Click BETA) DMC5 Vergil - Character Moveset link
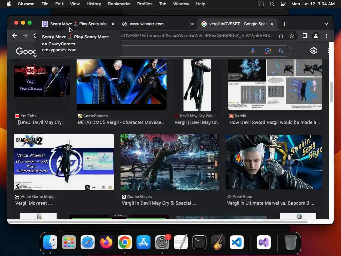The image size is (341, 256). tap(121, 122)
